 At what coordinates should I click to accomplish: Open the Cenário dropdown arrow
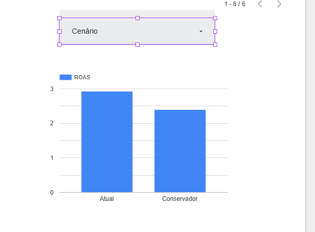[201, 32]
